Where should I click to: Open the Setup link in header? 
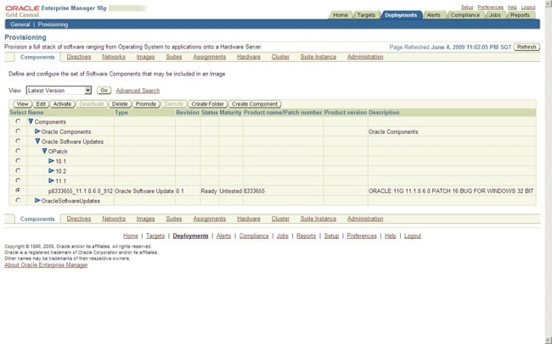[x=467, y=7]
